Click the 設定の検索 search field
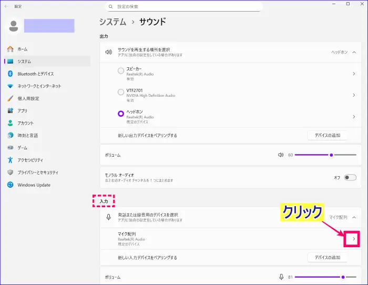Image resolution: width=368 pixels, height=285 pixels. 187,7
